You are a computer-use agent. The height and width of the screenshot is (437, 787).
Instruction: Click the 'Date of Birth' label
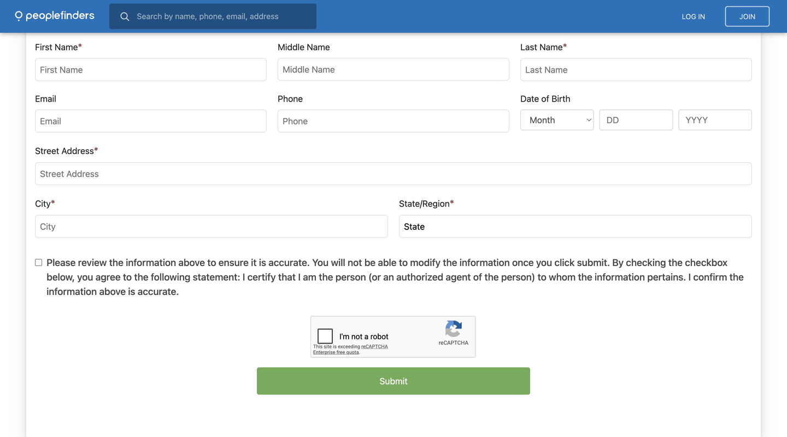[x=545, y=99]
